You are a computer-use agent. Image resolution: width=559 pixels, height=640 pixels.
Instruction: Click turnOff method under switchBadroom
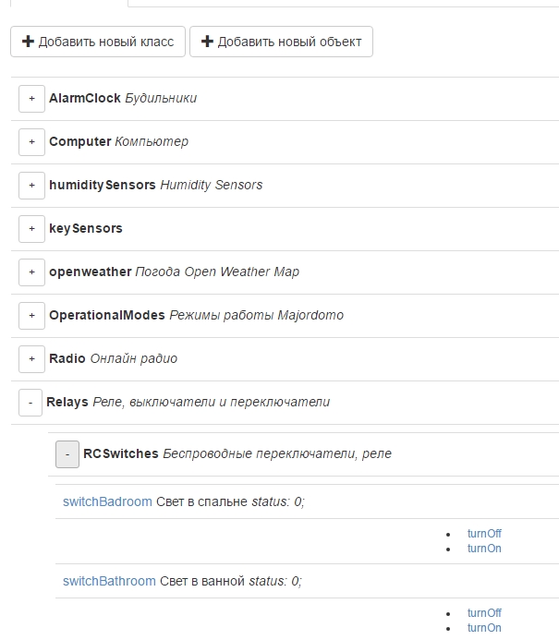(x=484, y=534)
